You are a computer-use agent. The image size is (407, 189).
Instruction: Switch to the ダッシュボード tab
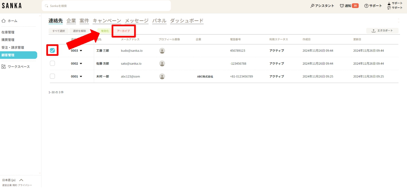(187, 21)
